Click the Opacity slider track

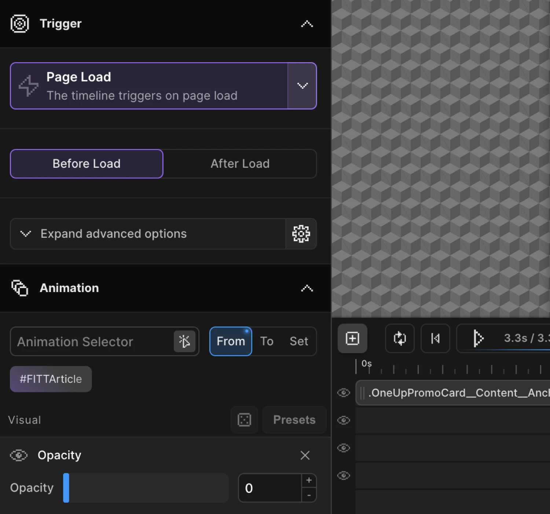click(146, 488)
